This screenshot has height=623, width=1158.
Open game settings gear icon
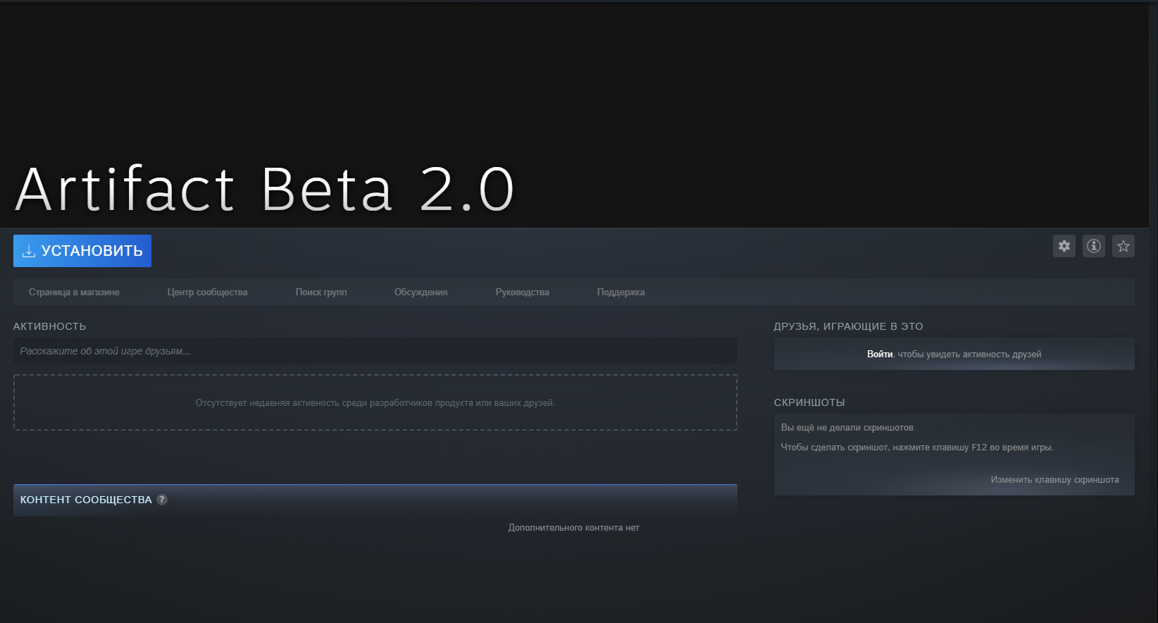1064,246
